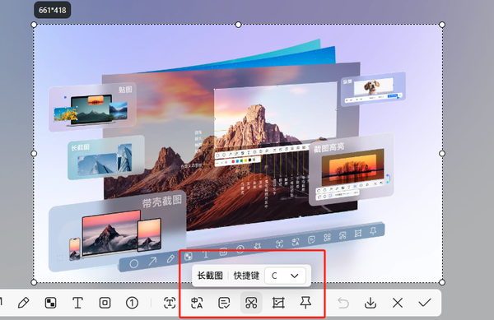
Task: Start the long screenshot scissors tool
Action: (251, 303)
